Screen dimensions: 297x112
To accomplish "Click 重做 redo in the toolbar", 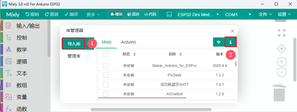I will point(52,14).
